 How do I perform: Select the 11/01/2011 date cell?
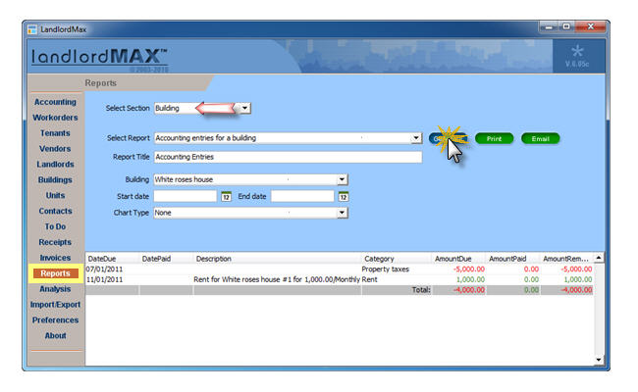point(105,280)
